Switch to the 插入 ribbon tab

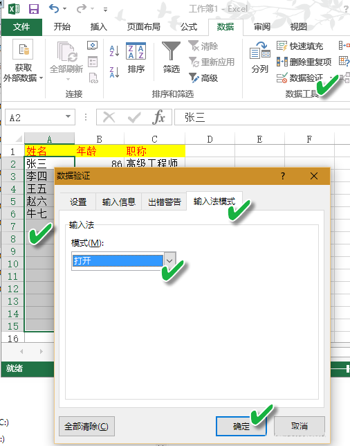coord(99,27)
